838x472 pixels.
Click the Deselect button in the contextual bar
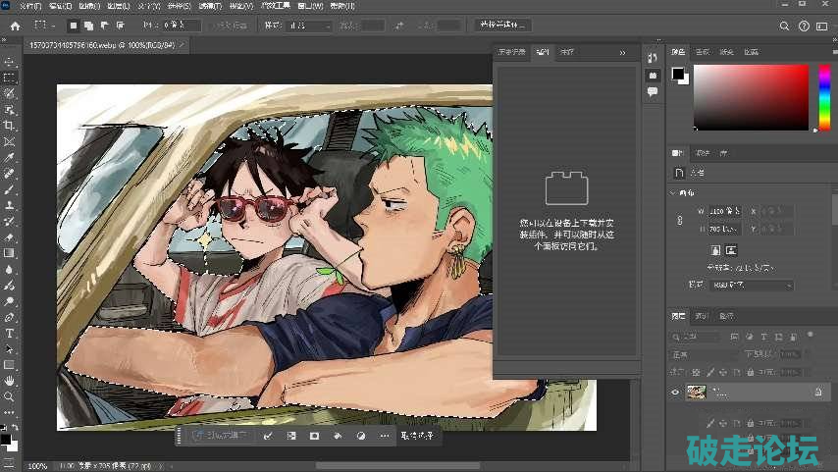(416, 435)
